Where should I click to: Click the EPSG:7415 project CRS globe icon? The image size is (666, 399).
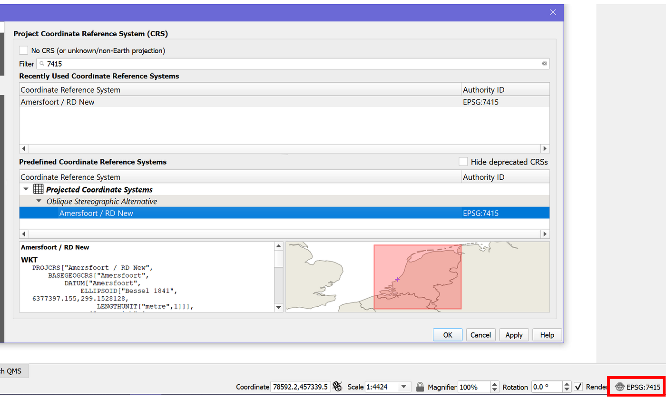tap(619, 387)
